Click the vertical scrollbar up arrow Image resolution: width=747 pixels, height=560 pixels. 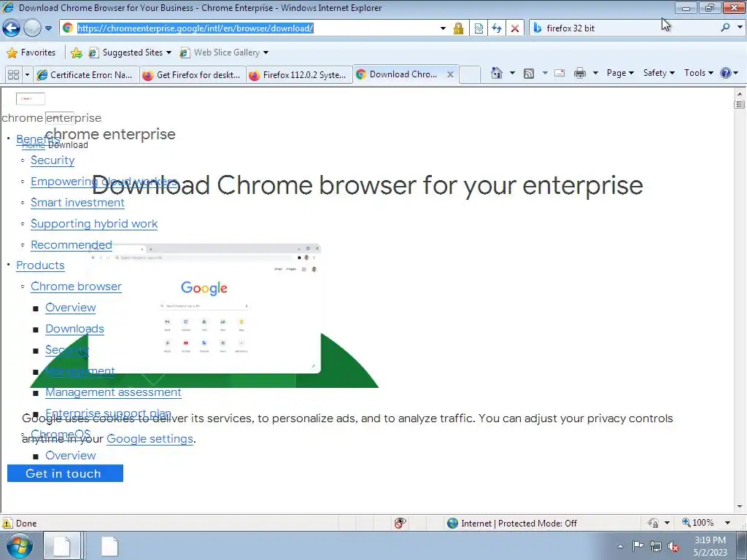pos(740,93)
